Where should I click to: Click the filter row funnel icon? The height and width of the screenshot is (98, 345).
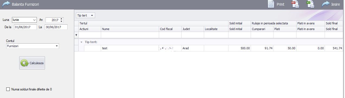point(76,35)
